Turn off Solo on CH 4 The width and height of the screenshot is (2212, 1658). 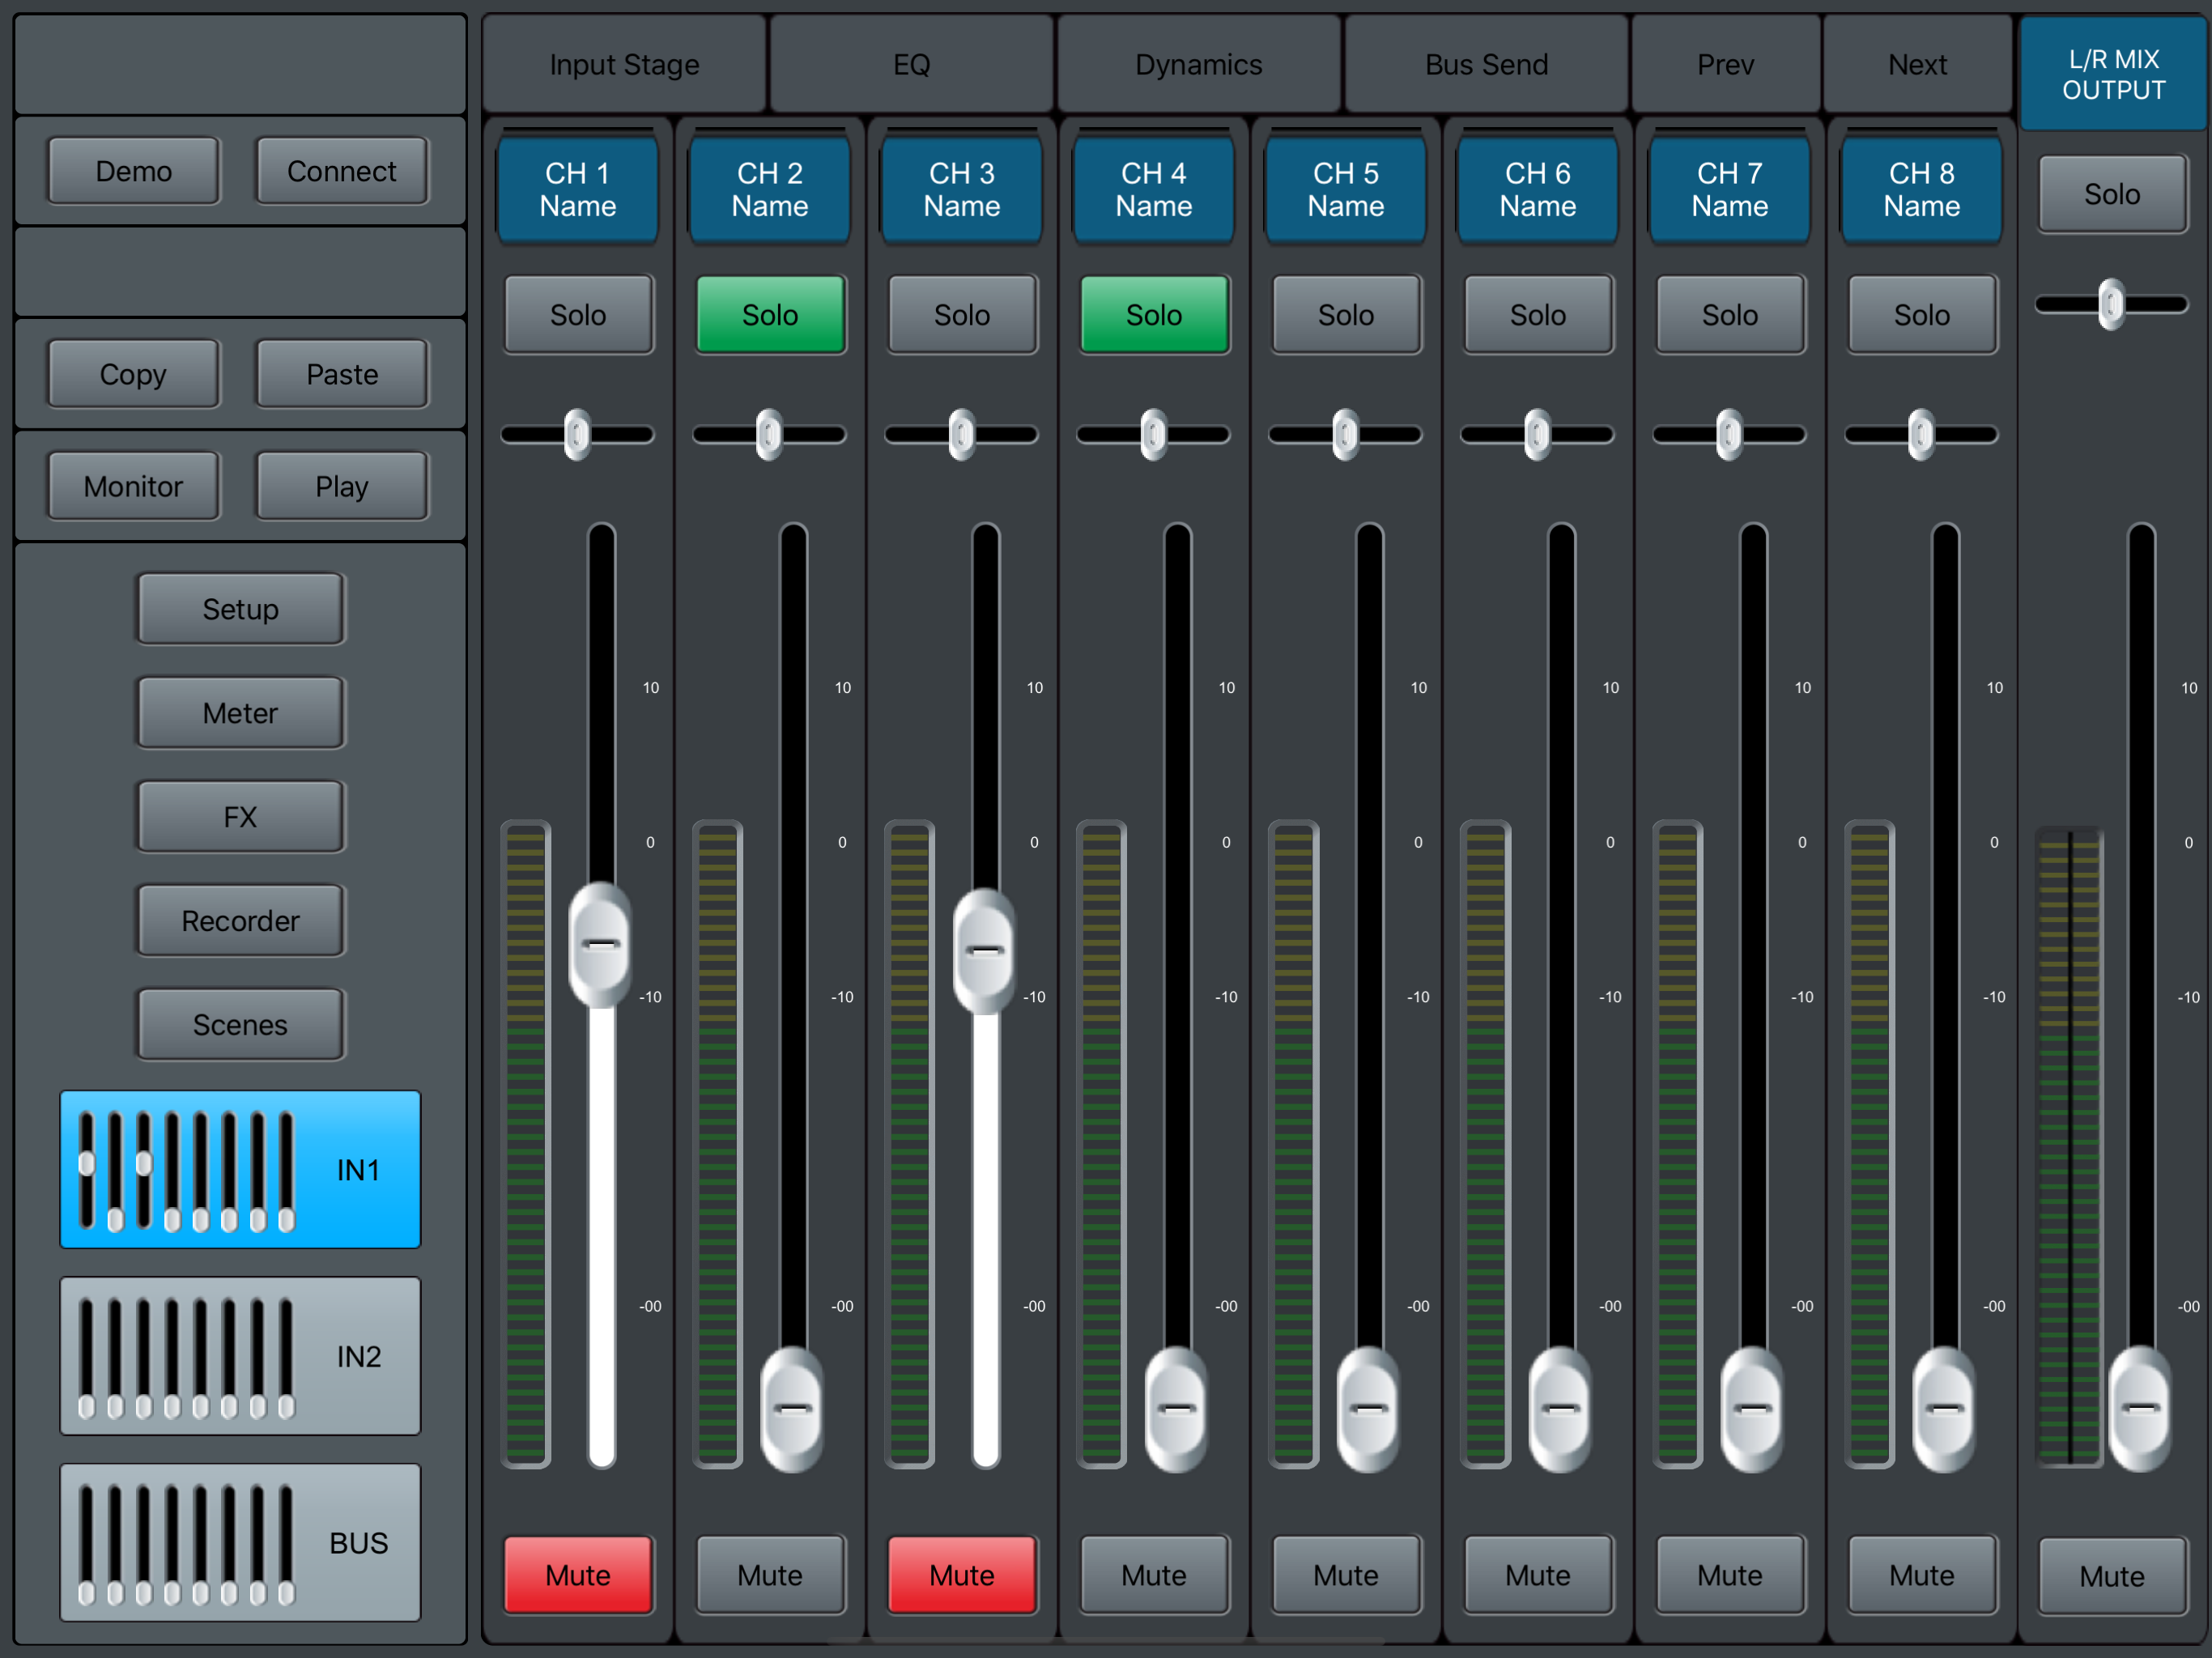(1154, 315)
